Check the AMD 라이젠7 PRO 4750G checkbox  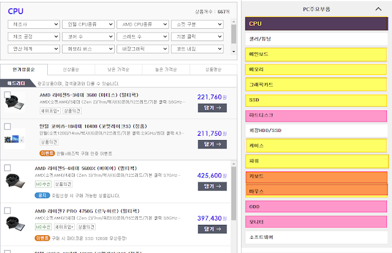[7, 211]
